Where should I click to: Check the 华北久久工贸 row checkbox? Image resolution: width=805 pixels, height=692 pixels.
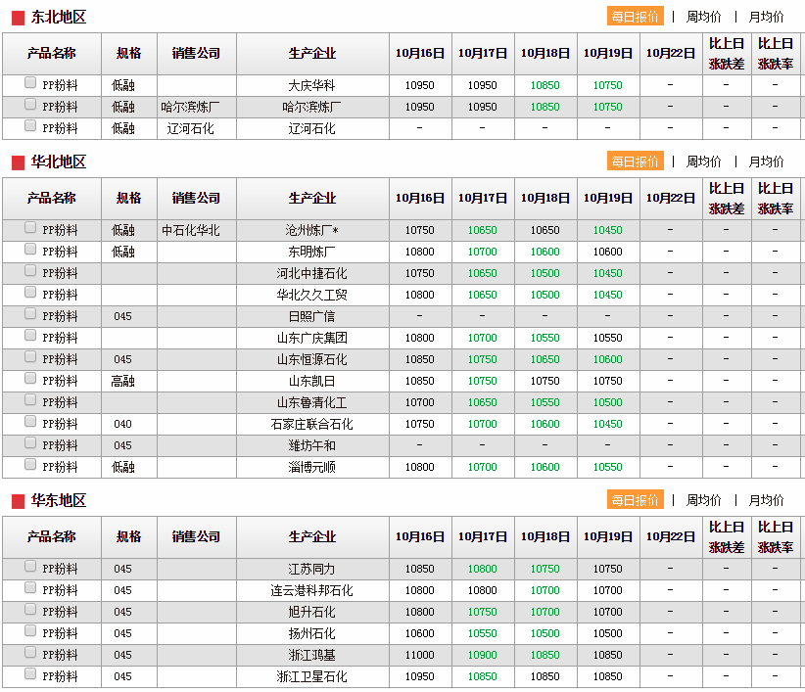click(x=30, y=292)
